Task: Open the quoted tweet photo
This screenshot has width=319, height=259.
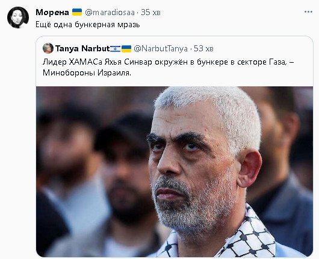Action: pyautogui.click(x=175, y=171)
